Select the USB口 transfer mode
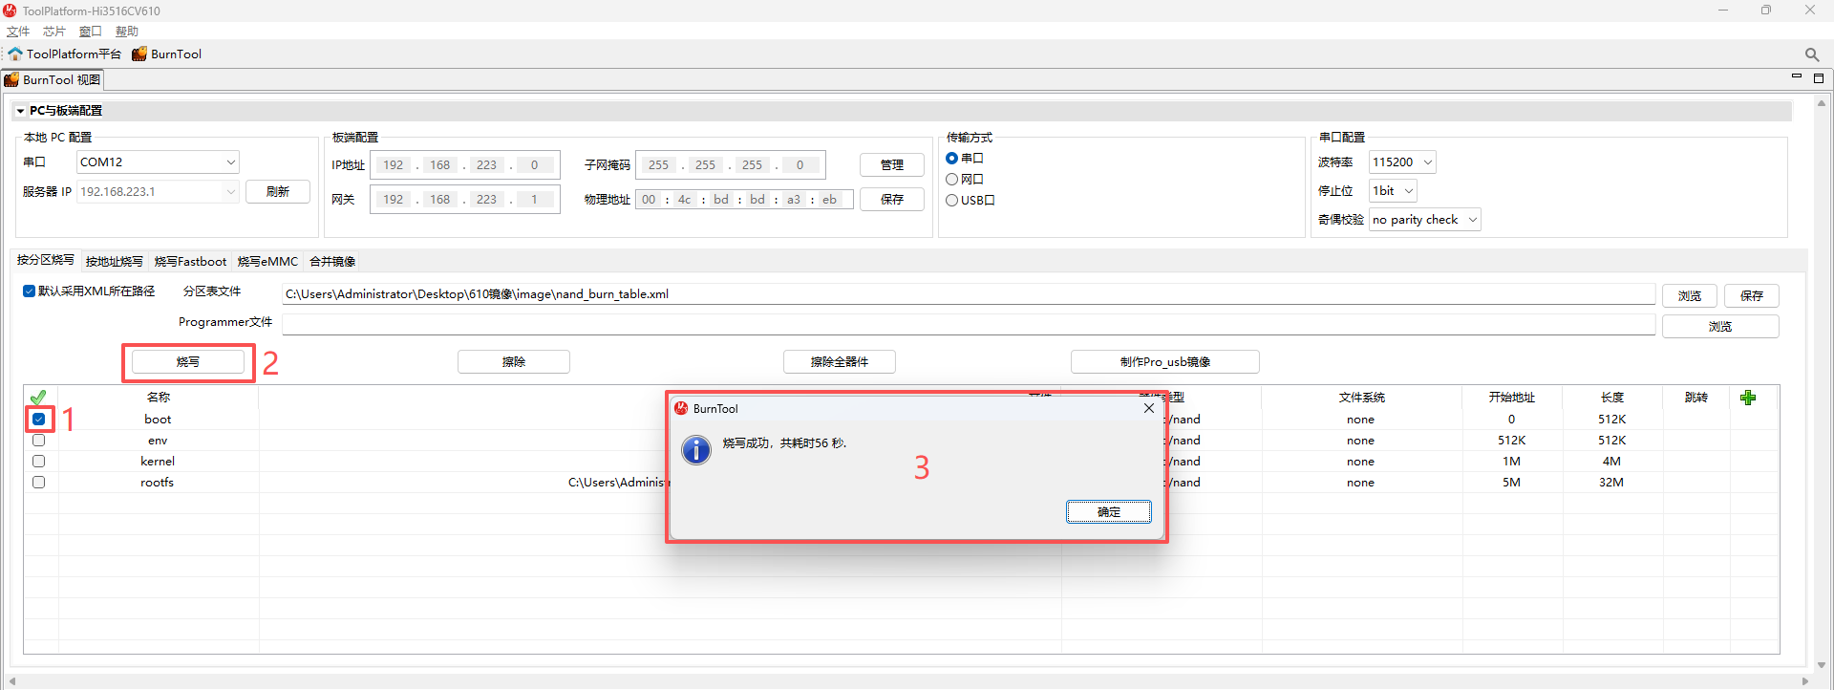The width and height of the screenshot is (1834, 690). point(951,200)
